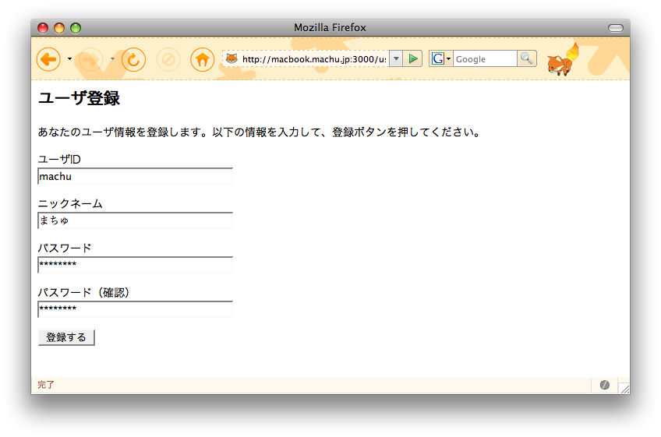
Task: Click the window resize grip corner
Action: click(624, 388)
